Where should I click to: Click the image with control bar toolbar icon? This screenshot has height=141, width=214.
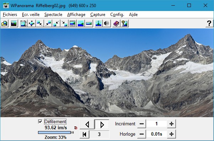coord(73,23)
